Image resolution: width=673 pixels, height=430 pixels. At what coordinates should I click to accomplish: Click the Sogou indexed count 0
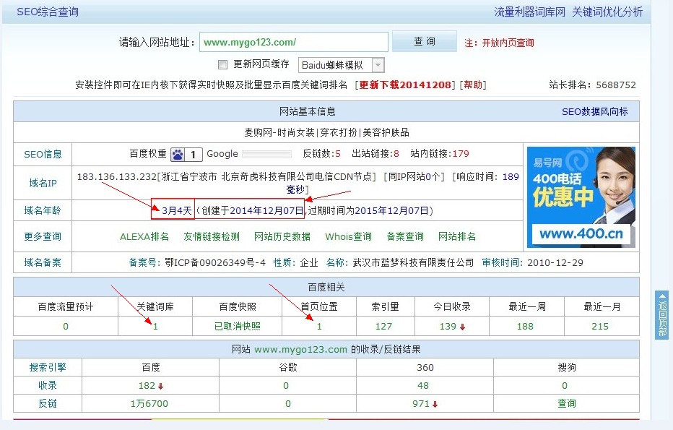click(565, 386)
